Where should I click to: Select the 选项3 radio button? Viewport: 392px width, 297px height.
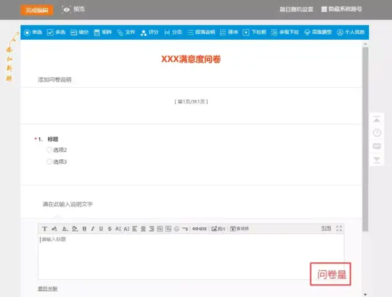(x=49, y=162)
